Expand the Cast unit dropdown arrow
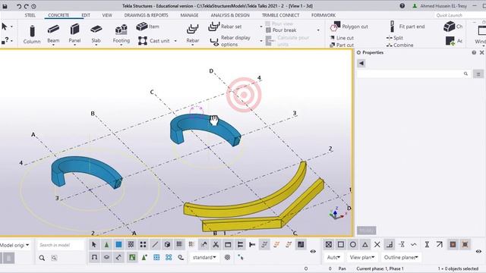486x273 pixels. click(175, 41)
